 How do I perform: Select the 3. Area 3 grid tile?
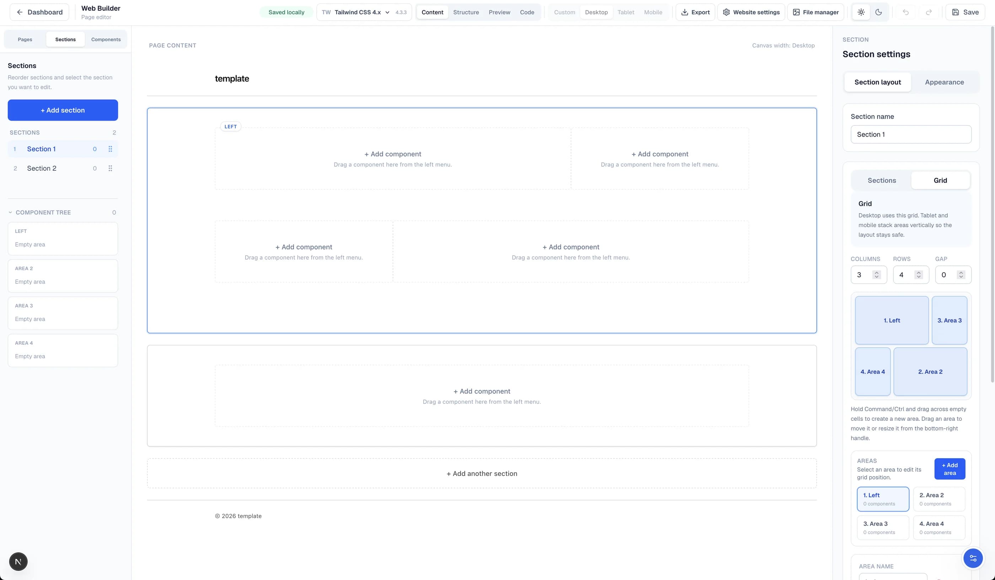tap(949, 320)
